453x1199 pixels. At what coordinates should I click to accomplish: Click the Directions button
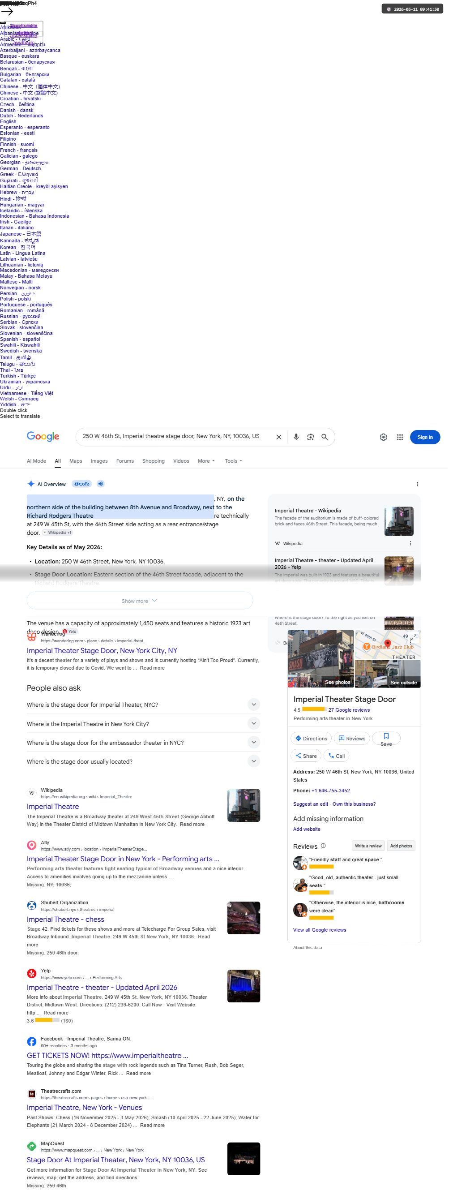[314, 747]
